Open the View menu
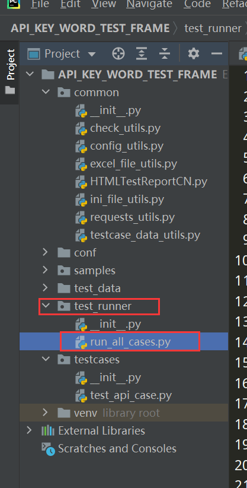Viewport: 247px width, 488px height. tap(104, 4)
